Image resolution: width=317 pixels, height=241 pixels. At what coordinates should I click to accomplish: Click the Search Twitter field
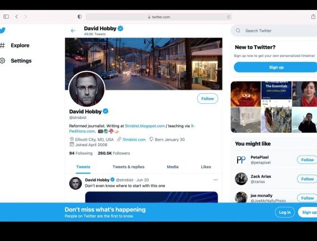[x=274, y=31]
